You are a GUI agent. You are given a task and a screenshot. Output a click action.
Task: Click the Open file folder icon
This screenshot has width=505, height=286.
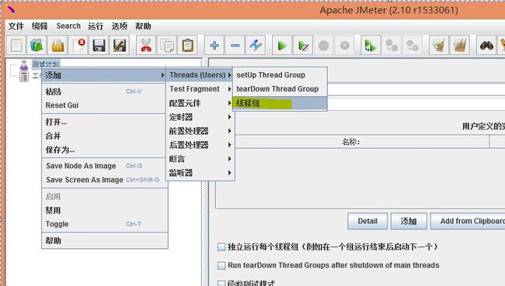coord(57,45)
